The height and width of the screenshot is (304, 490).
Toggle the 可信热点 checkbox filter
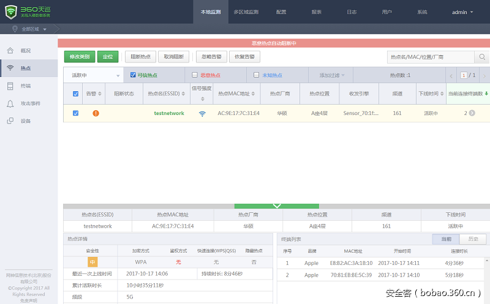click(x=133, y=75)
